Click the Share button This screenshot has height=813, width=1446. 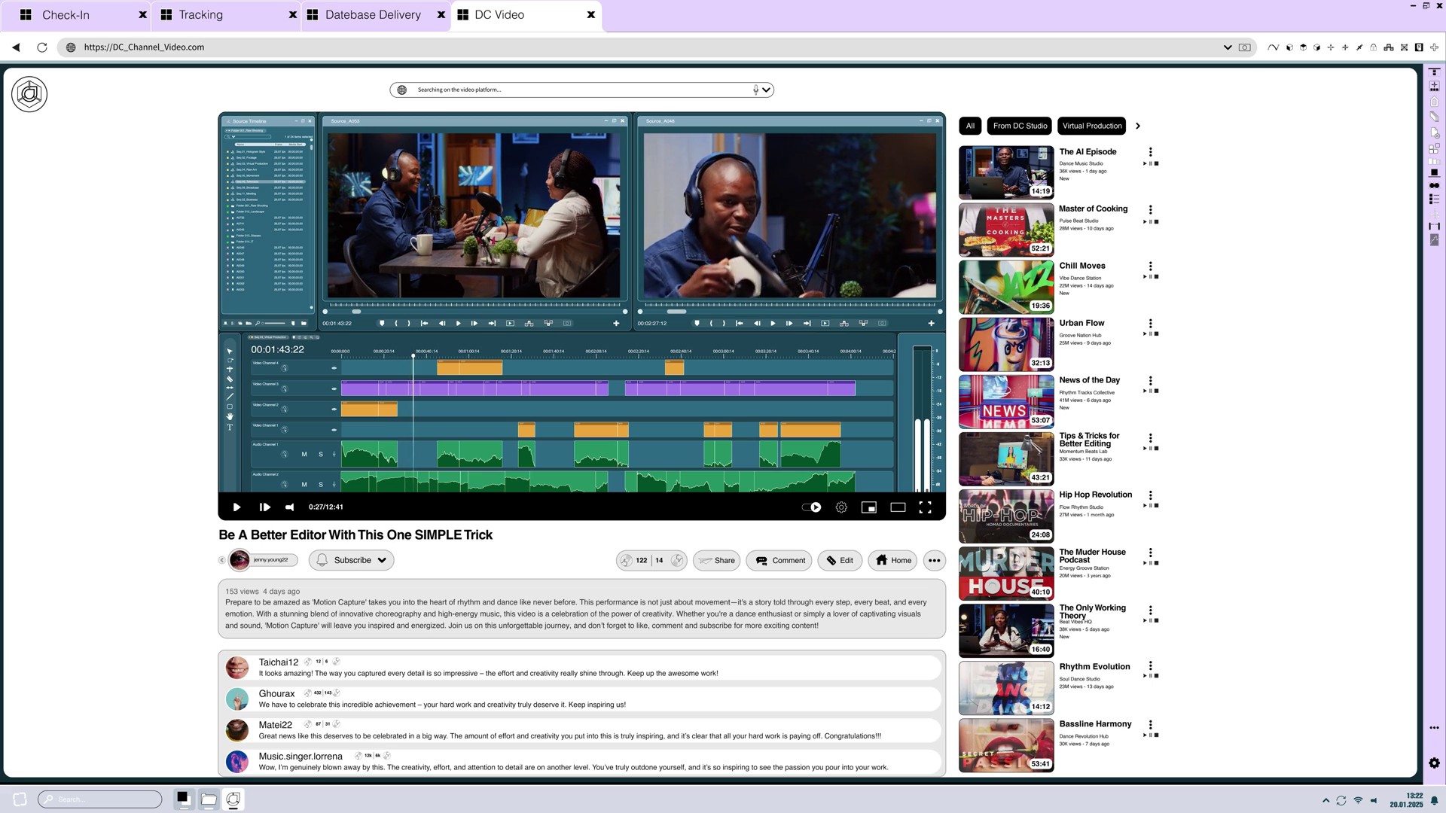716,560
